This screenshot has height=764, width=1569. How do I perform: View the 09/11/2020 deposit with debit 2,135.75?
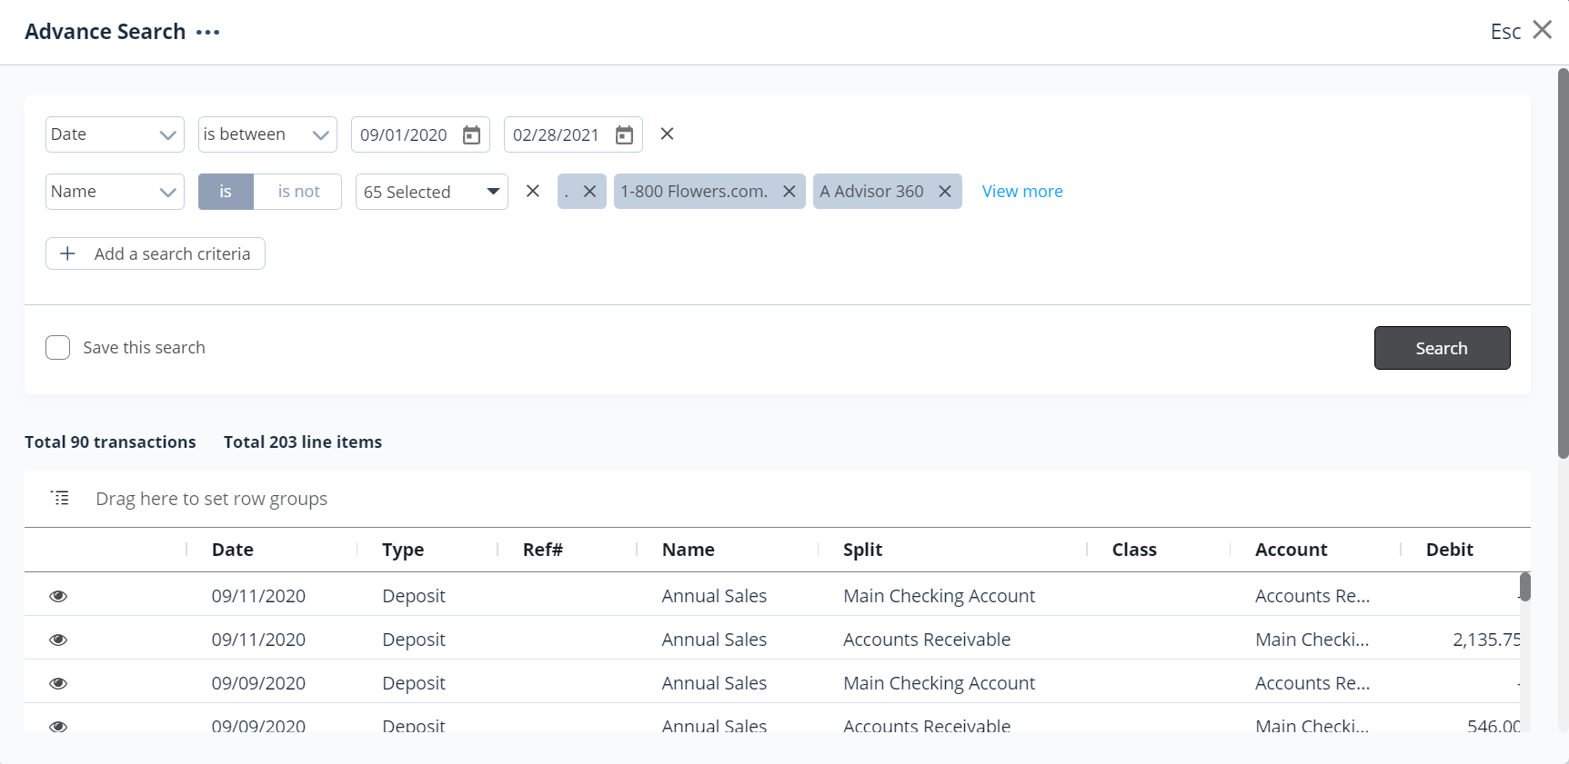[x=58, y=640]
